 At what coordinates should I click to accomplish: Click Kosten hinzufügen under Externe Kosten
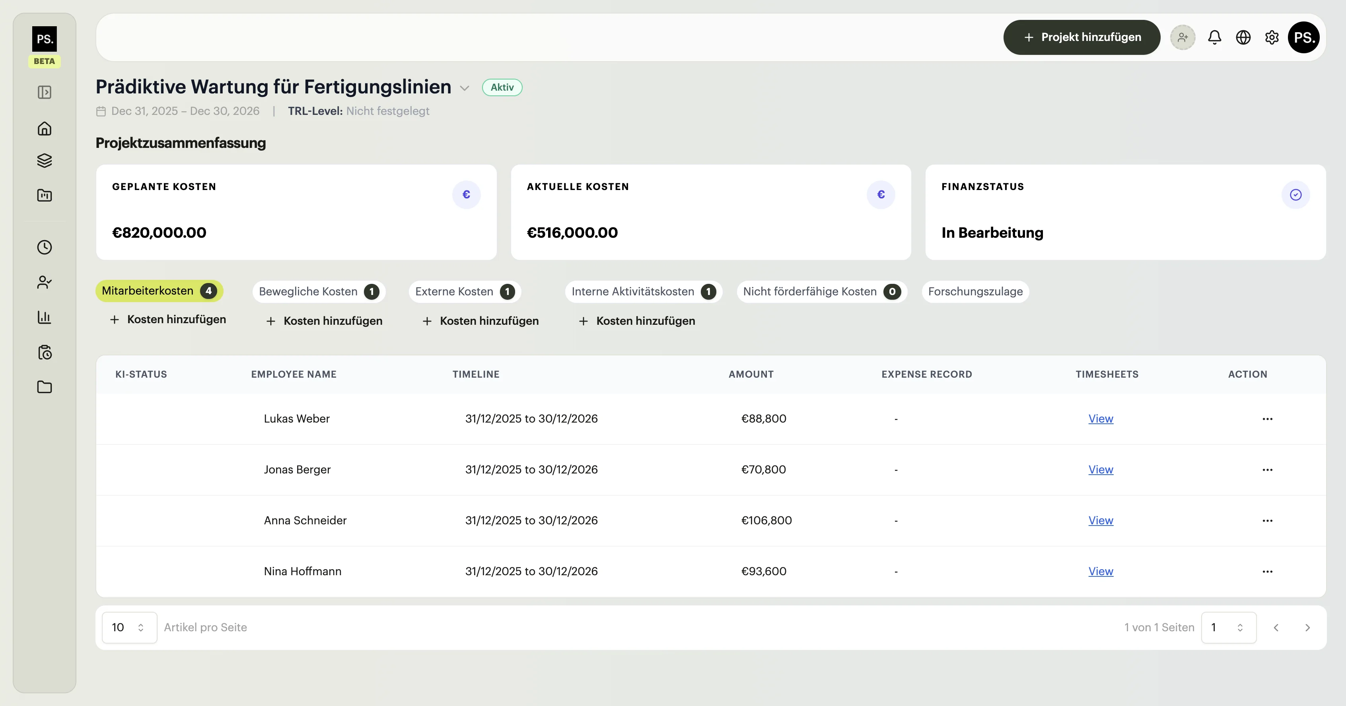[480, 321]
